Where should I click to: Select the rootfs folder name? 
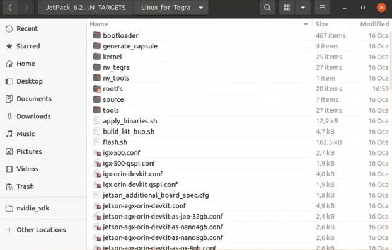point(113,89)
